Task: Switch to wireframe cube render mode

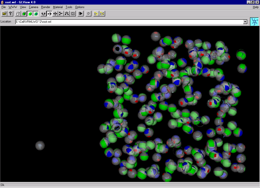Action: [18, 14]
